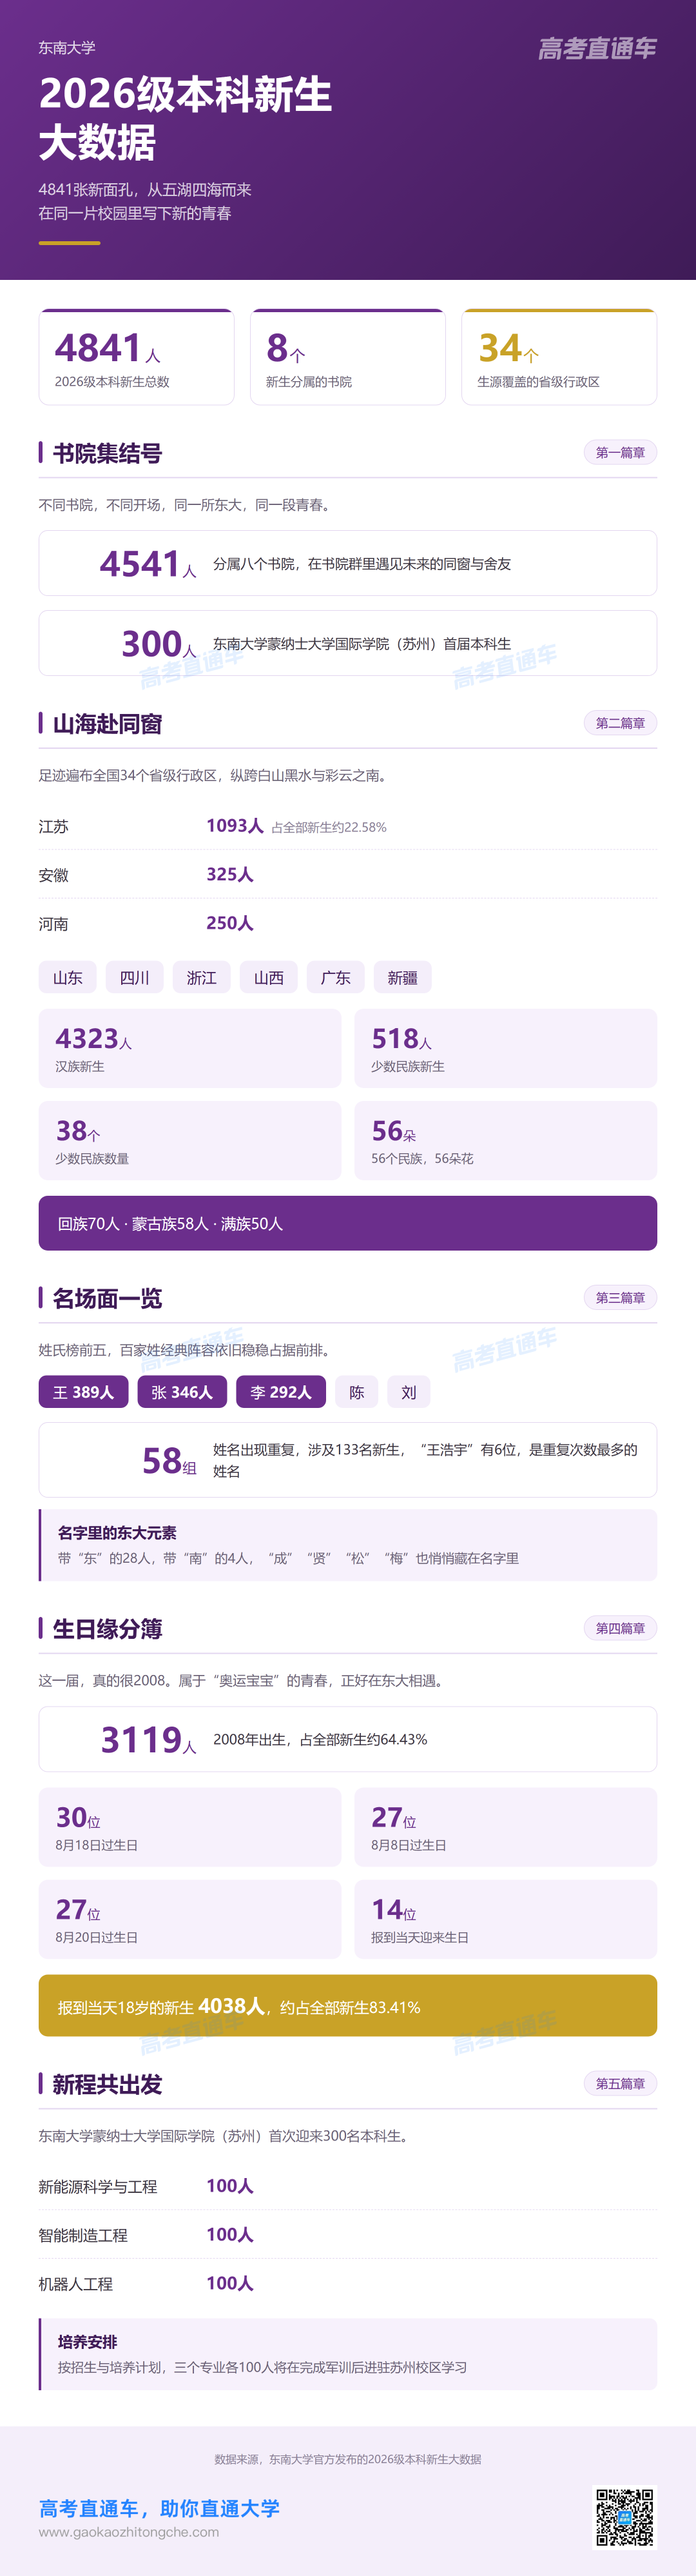Select the 第二篇章 chapter badge
This screenshot has width=696, height=2576.
(x=620, y=723)
